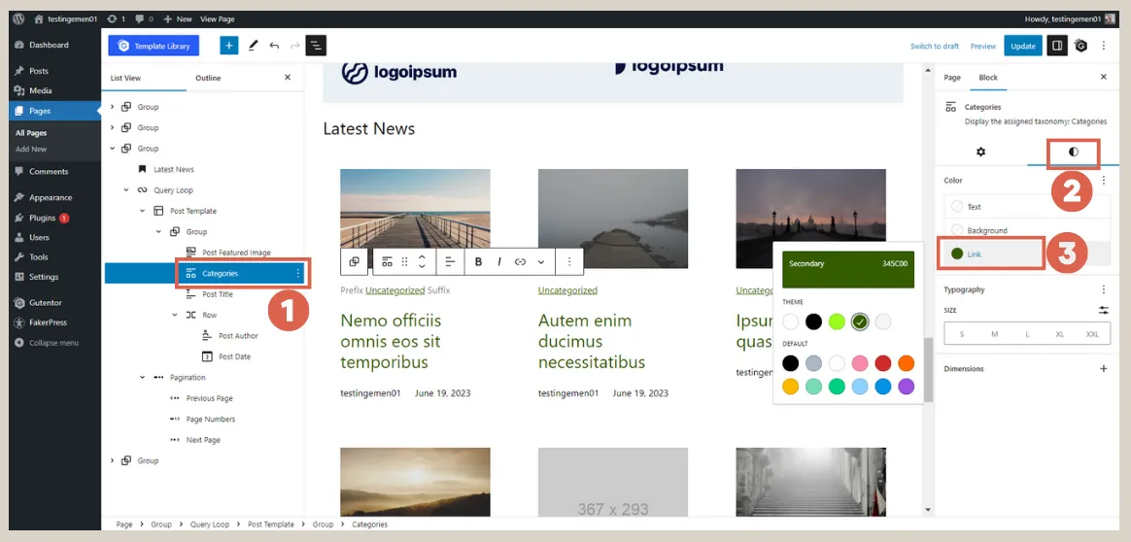Click Query Loop in bottom breadcrumb
Screen dimensions: 1131x542
click(211, 524)
